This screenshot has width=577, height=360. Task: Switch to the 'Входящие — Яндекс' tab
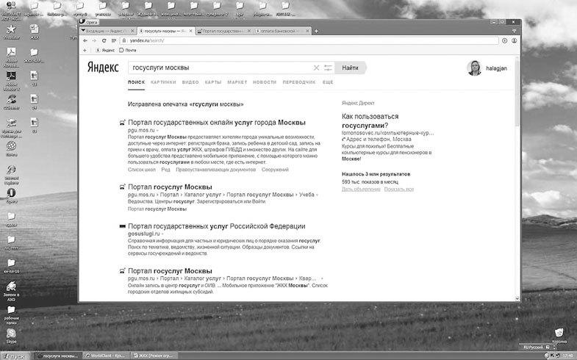tap(107, 31)
